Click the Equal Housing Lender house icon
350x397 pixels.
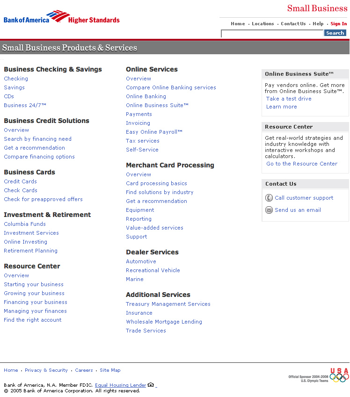tap(151, 385)
